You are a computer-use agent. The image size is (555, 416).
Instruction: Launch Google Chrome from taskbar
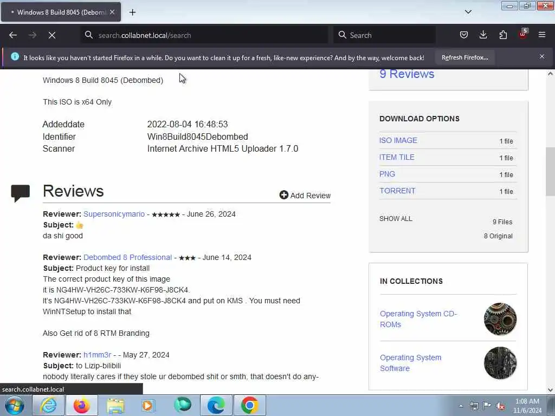click(x=249, y=405)
